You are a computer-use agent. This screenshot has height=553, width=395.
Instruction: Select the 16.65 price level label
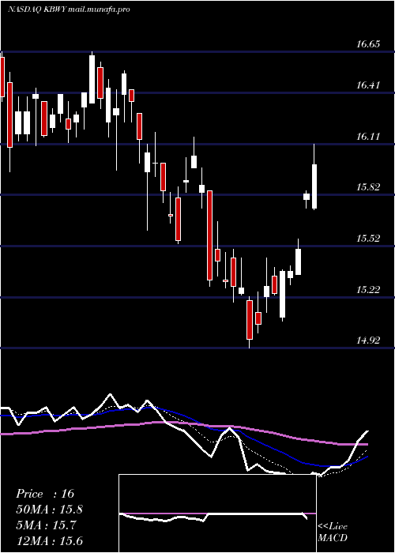pyautogui.click(x=368, y=44)
